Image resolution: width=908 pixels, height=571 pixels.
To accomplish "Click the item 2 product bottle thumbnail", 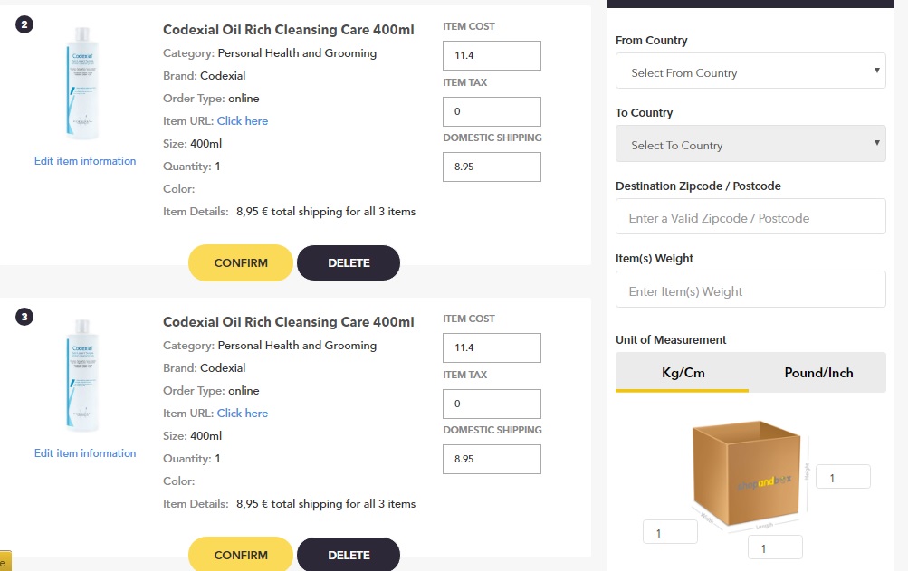I will coord(84,83).
